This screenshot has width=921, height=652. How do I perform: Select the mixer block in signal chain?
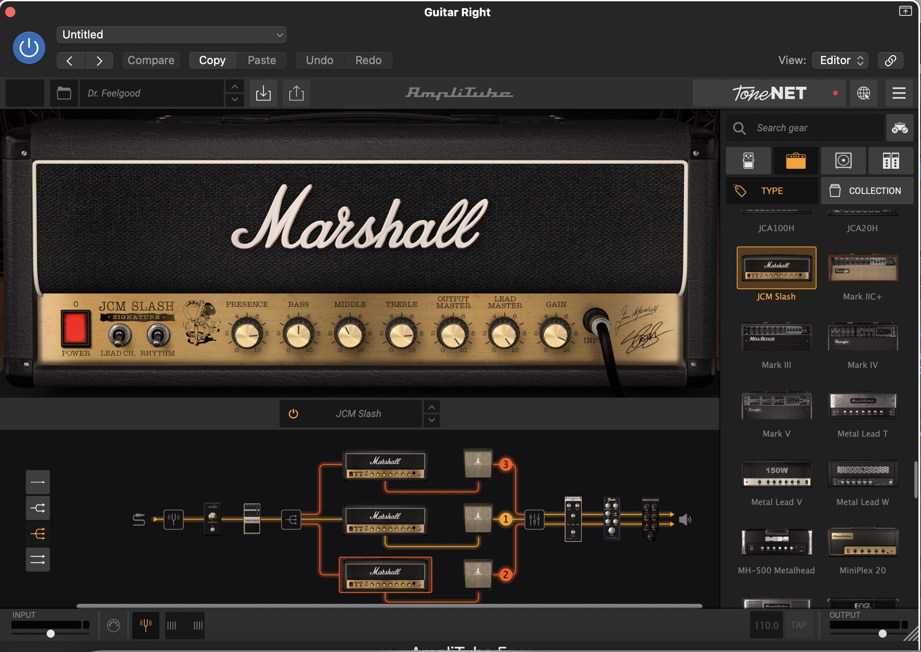[x=534, y=520]
